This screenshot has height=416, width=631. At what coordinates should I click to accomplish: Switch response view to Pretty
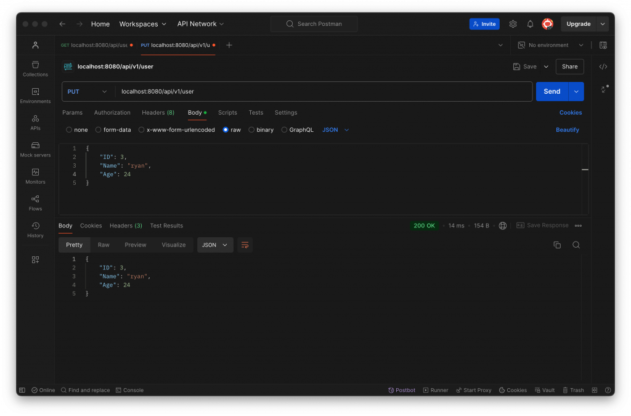pos(74,245)
